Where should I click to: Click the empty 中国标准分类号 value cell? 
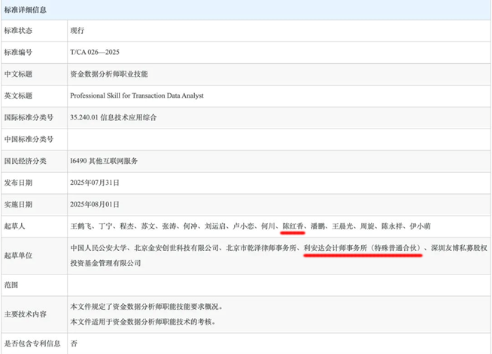point(278,140)
